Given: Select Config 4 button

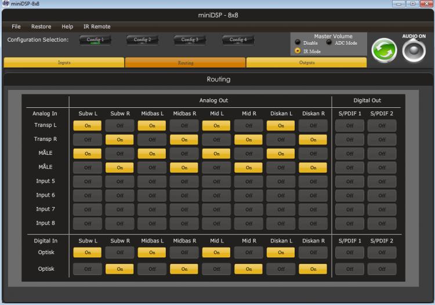Looking at the screenshot, I should coord(238,40).
